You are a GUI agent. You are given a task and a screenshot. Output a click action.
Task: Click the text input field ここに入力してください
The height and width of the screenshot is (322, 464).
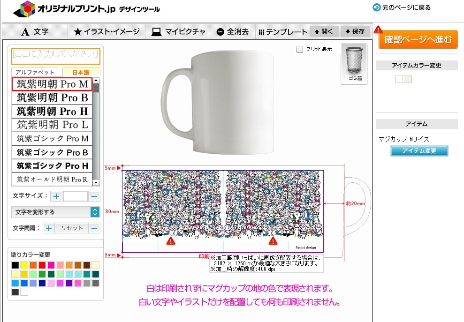56,56
